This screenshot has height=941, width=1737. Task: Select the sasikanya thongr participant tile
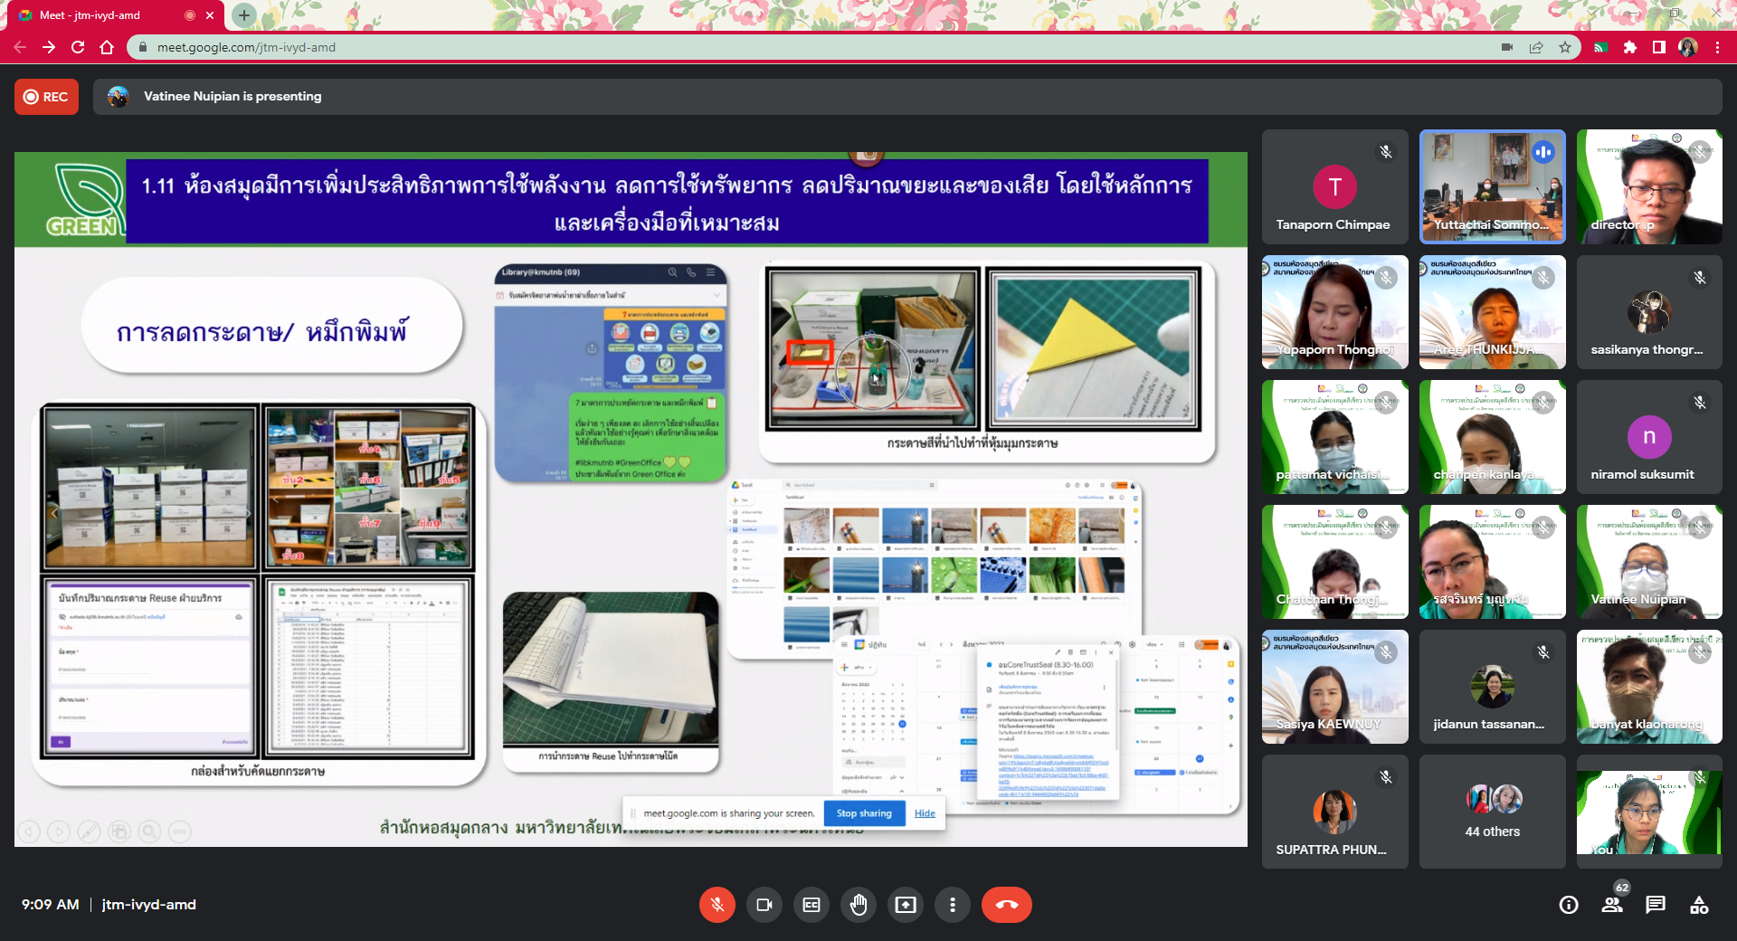tap(1649, 312)
